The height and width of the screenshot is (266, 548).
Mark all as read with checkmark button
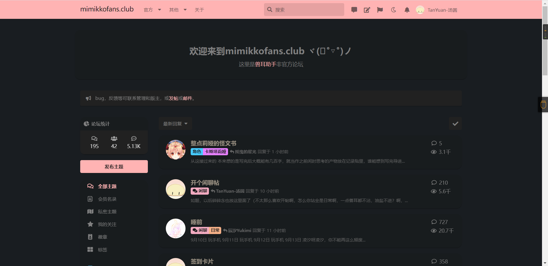pyautogui.click(x=455, y=124)
